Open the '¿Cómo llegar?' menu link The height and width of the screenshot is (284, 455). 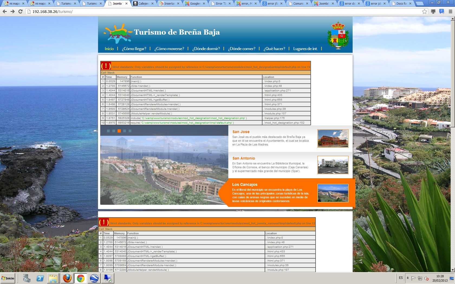[134, 49]
